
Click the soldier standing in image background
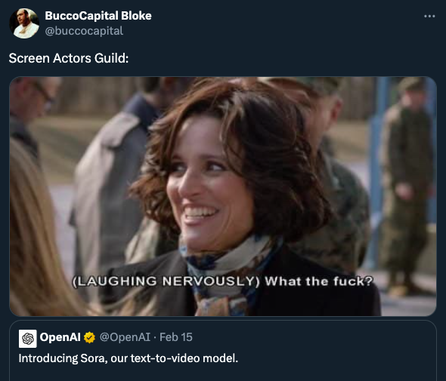tap(407, 186)
